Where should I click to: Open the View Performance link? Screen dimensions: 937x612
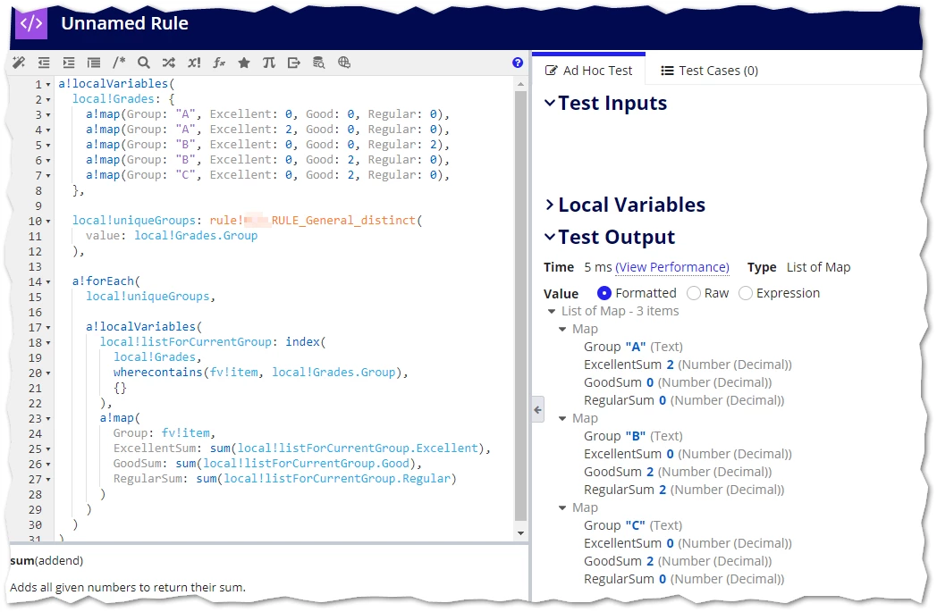point(672,267)
